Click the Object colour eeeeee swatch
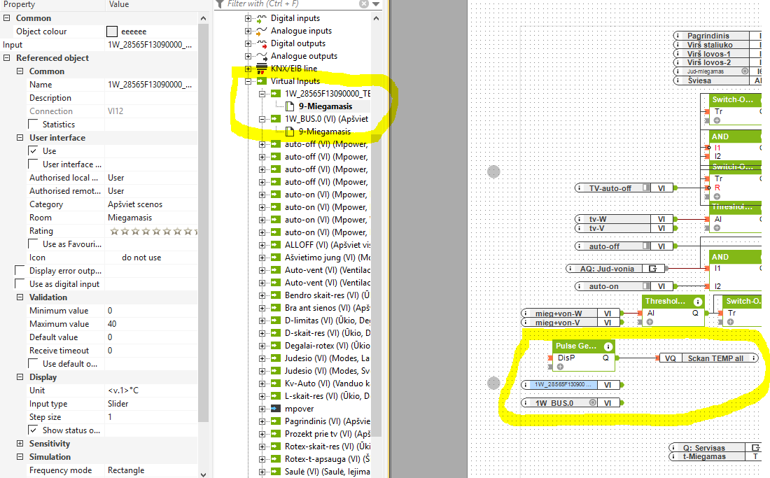 click(x=112, y=31)
